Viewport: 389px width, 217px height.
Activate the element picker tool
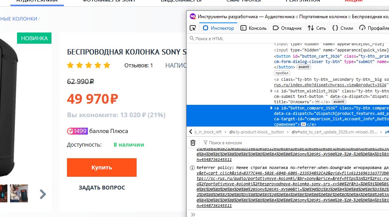coord(192,28)
